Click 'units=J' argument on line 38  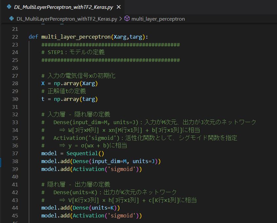[x=144, y=161]
